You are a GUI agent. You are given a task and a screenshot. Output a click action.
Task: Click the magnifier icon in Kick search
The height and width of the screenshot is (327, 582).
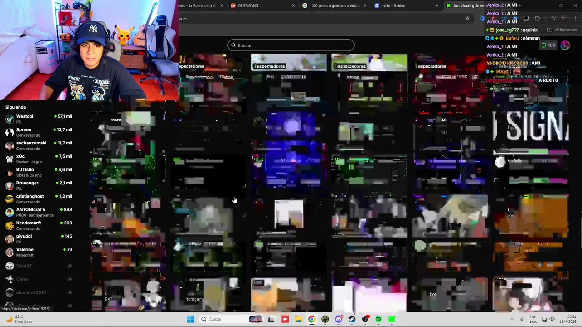[233, 45]
